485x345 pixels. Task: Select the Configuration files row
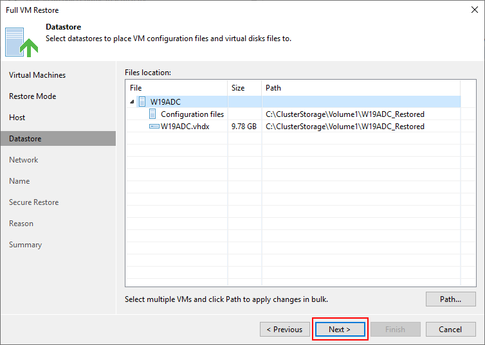click(x=293, y=114)
